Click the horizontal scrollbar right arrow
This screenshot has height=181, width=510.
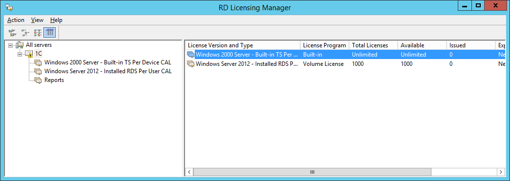point(501,172)
